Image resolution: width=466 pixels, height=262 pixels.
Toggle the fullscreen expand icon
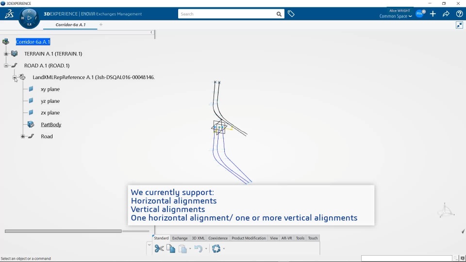click(459, 25)
